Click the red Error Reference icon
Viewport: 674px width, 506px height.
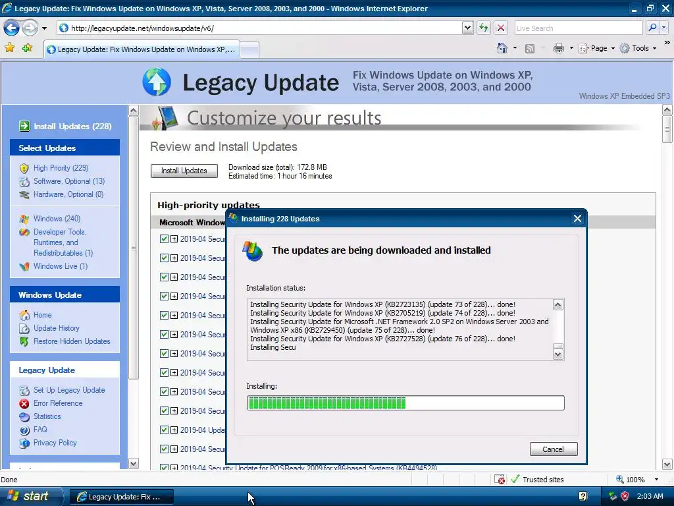[24, 404]
